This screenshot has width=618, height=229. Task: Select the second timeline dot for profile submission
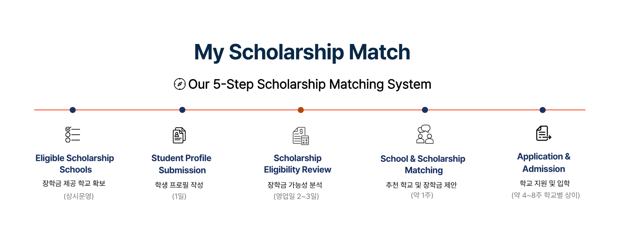point(182,110)
